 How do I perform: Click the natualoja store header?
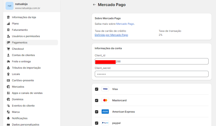pyautogui.click(x=28, y=6)
